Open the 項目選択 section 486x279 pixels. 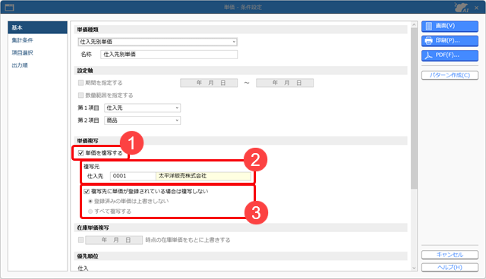22,53
